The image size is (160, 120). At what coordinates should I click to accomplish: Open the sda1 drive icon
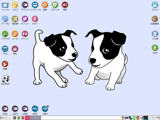pos(5,109)
